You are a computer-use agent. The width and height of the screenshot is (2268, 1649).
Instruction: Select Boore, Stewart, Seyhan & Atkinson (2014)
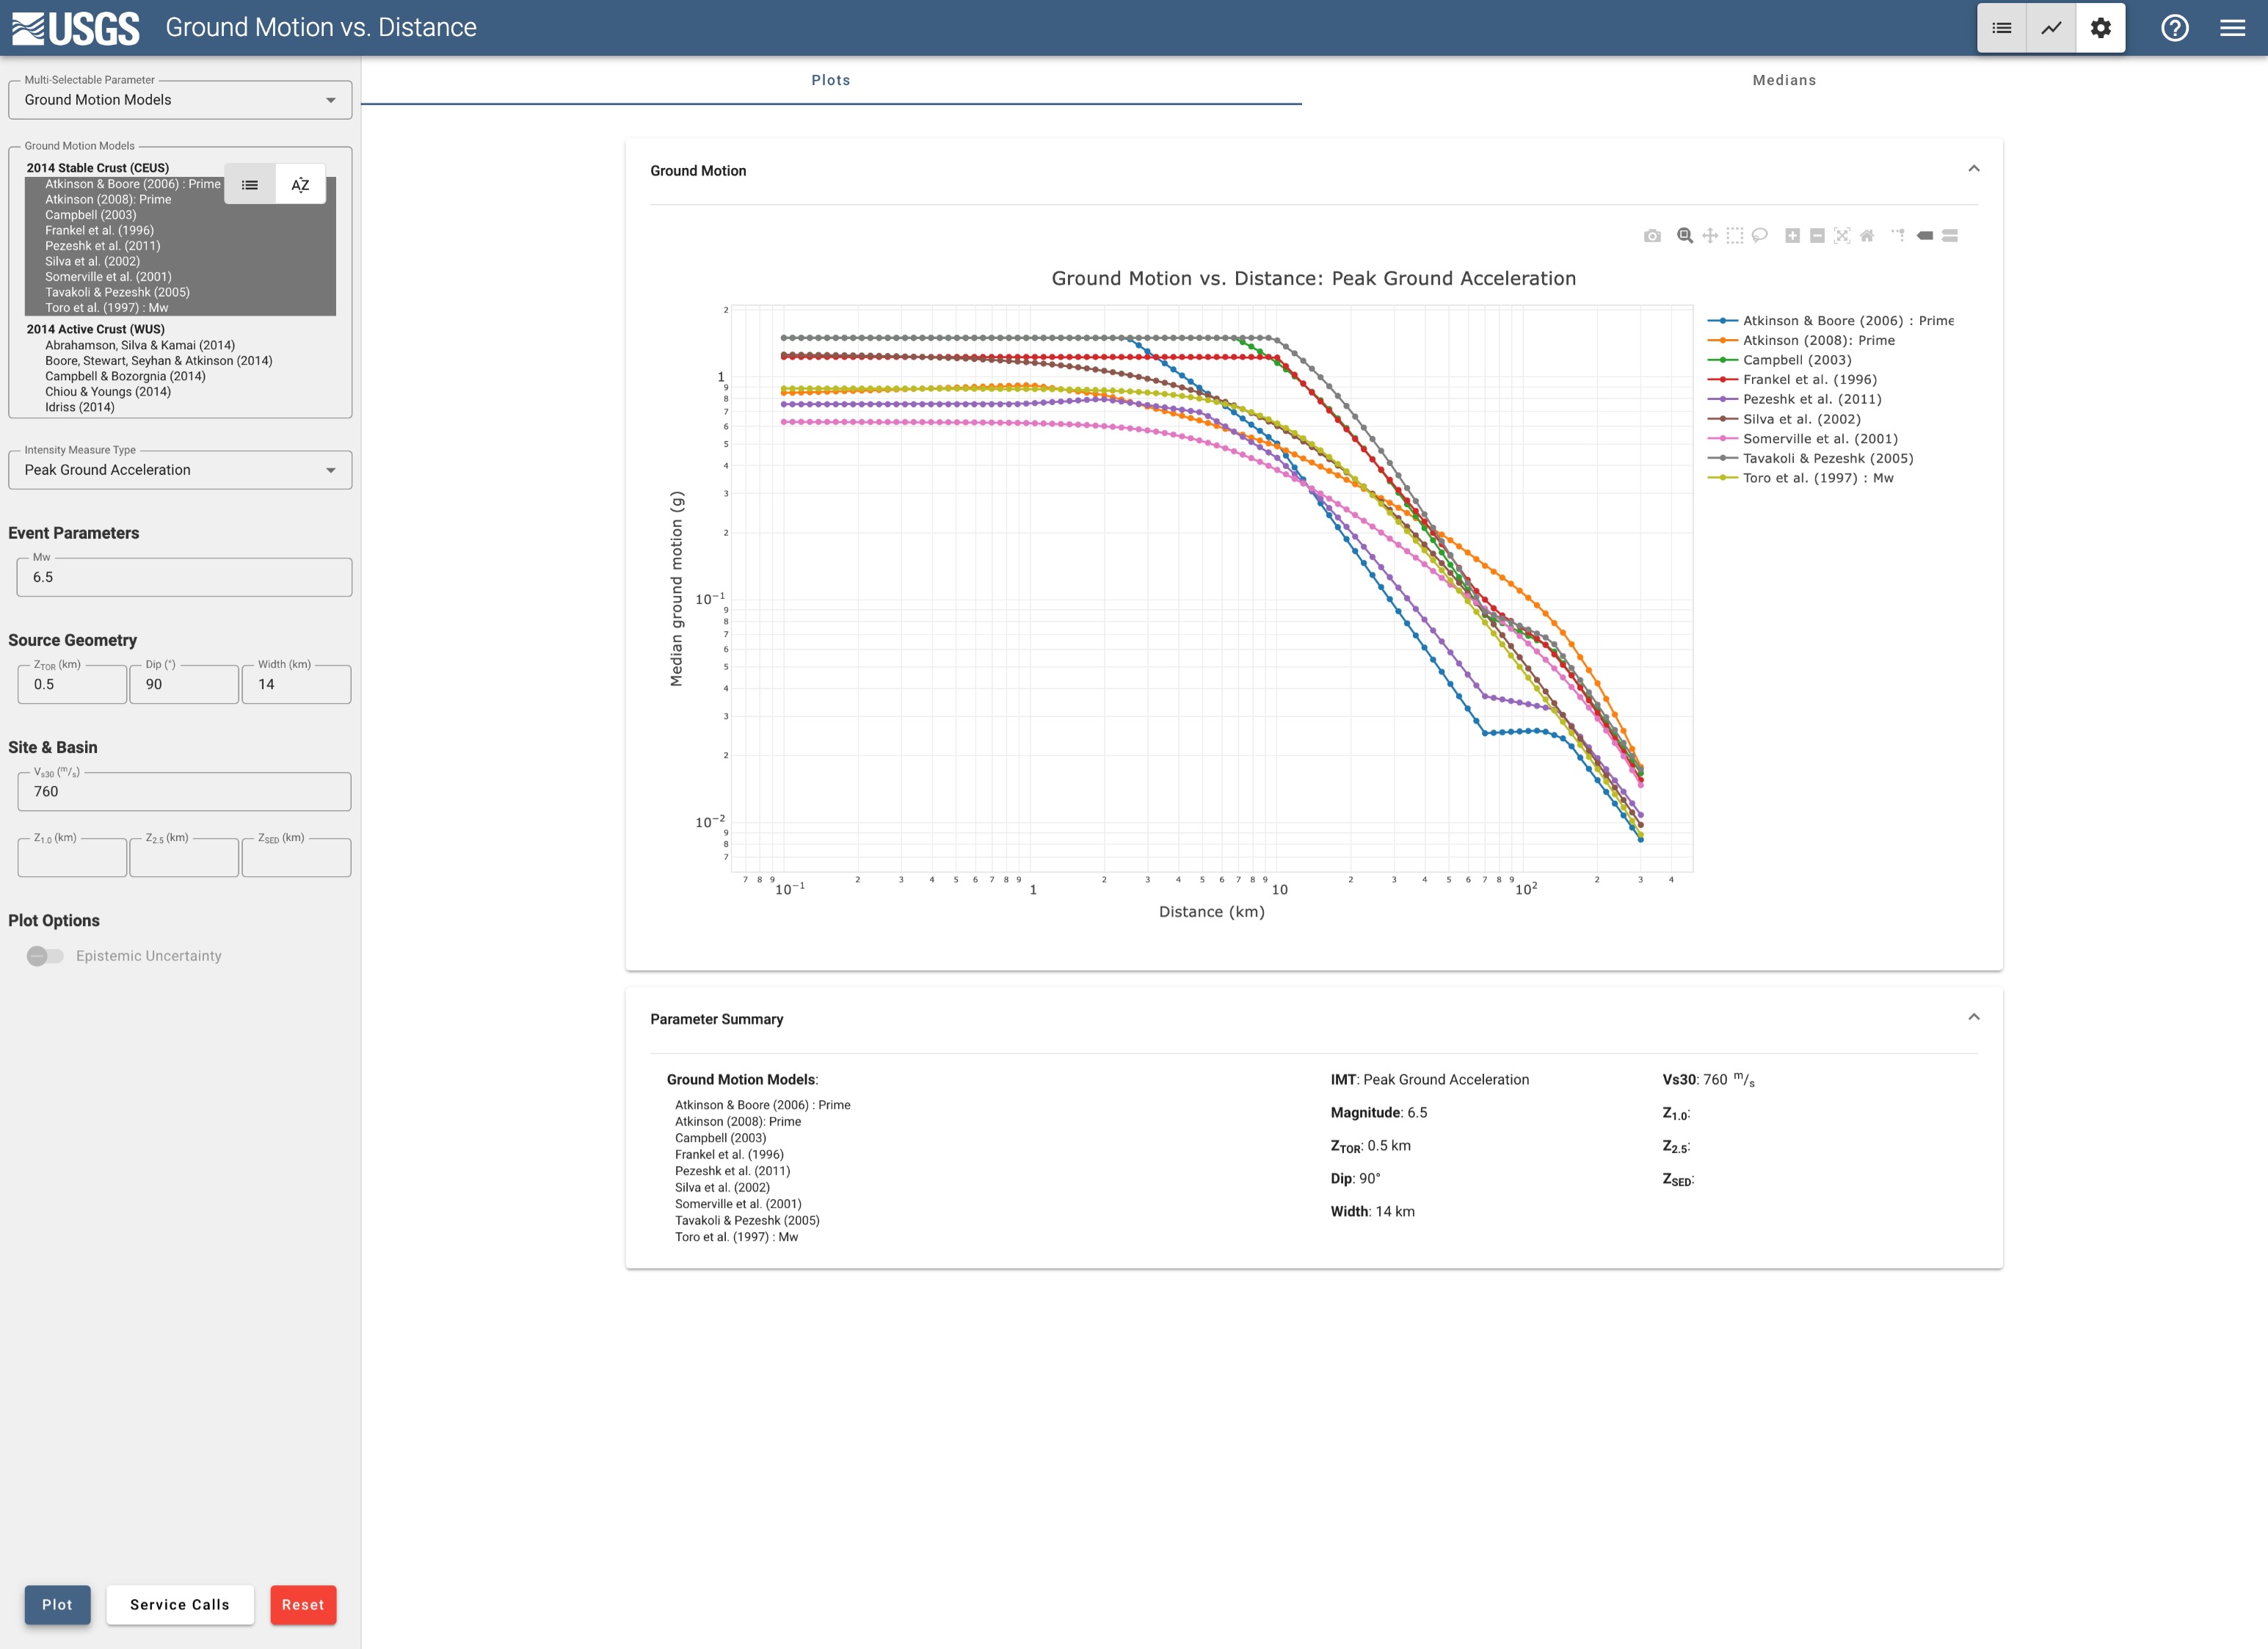[158, 361]
